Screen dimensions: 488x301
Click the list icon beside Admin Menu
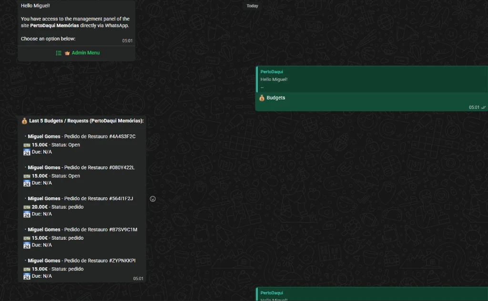59,53
